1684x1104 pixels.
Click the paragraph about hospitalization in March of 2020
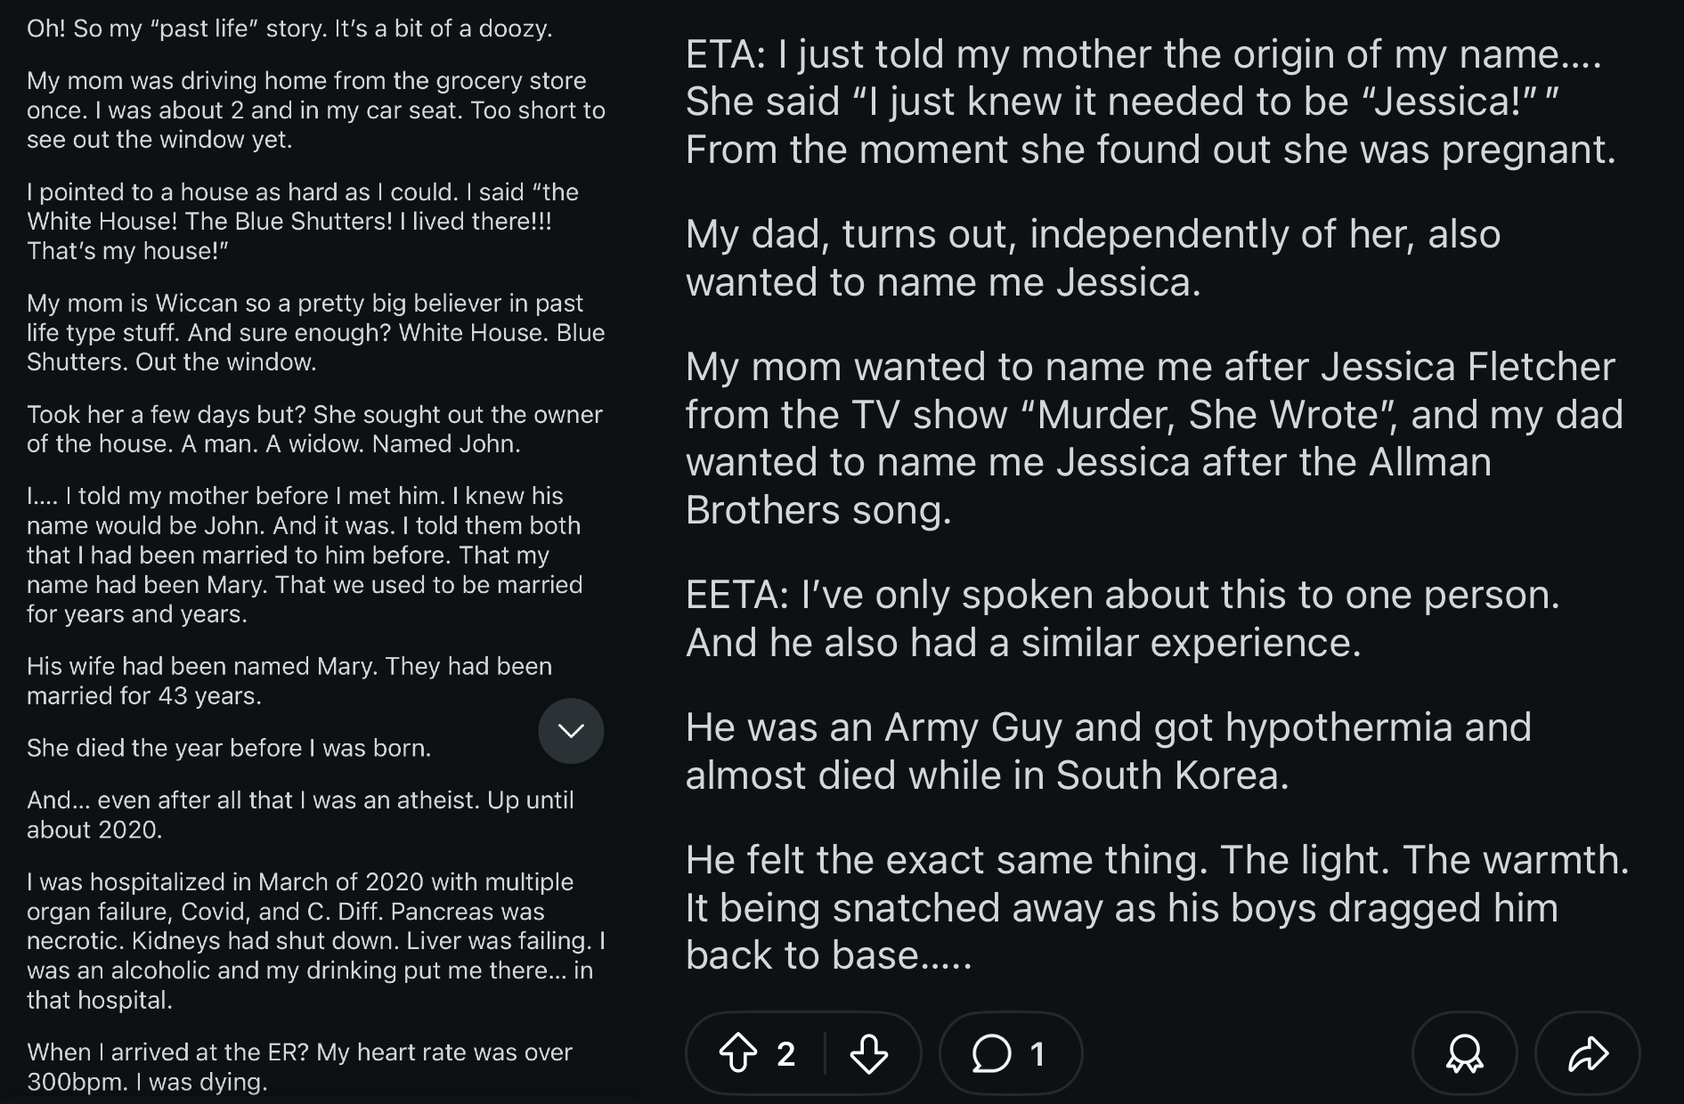click(316, 940)
